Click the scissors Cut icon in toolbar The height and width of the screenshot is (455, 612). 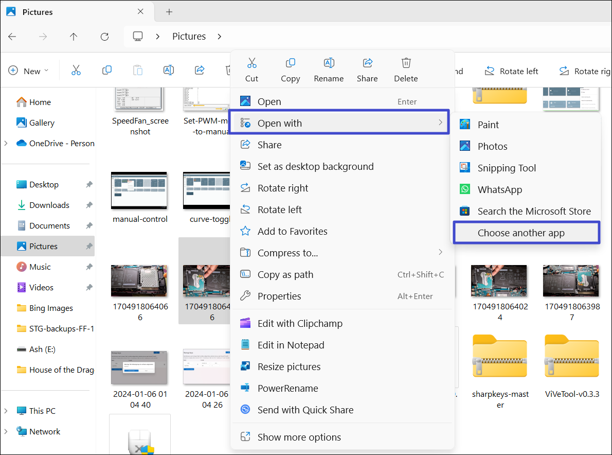click(x=76, y=71)
